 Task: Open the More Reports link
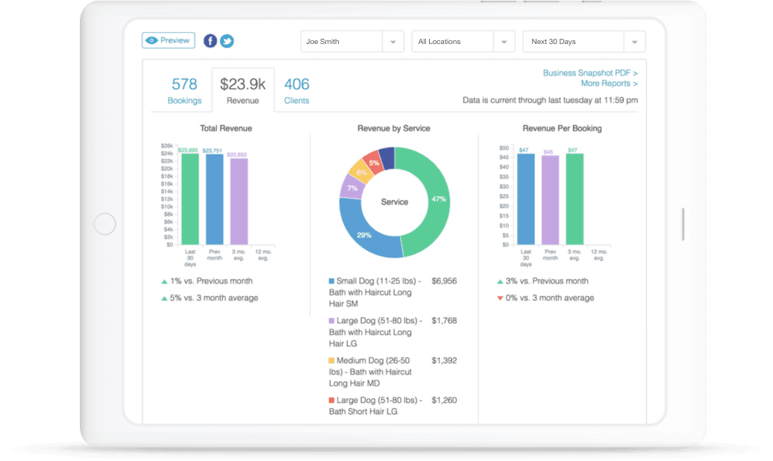[x=609, y=84]
